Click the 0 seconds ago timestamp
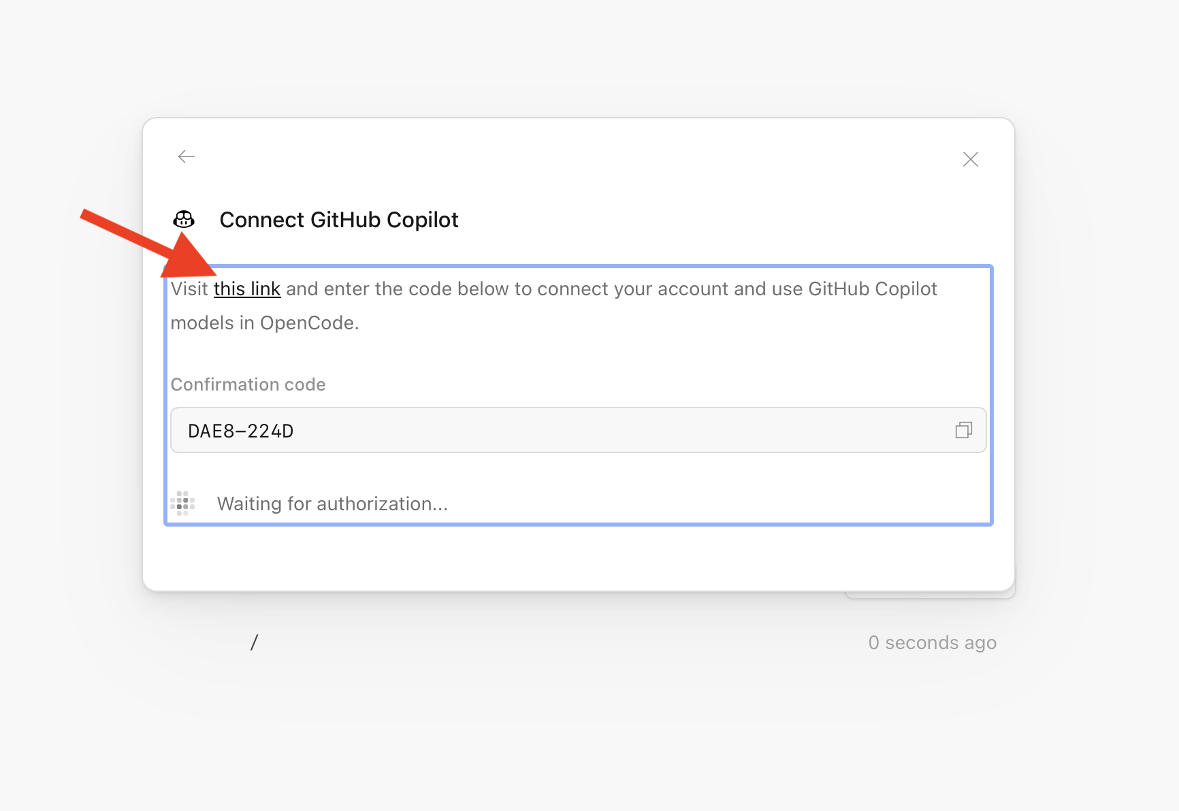1179x811 pixels. [933, 642]
